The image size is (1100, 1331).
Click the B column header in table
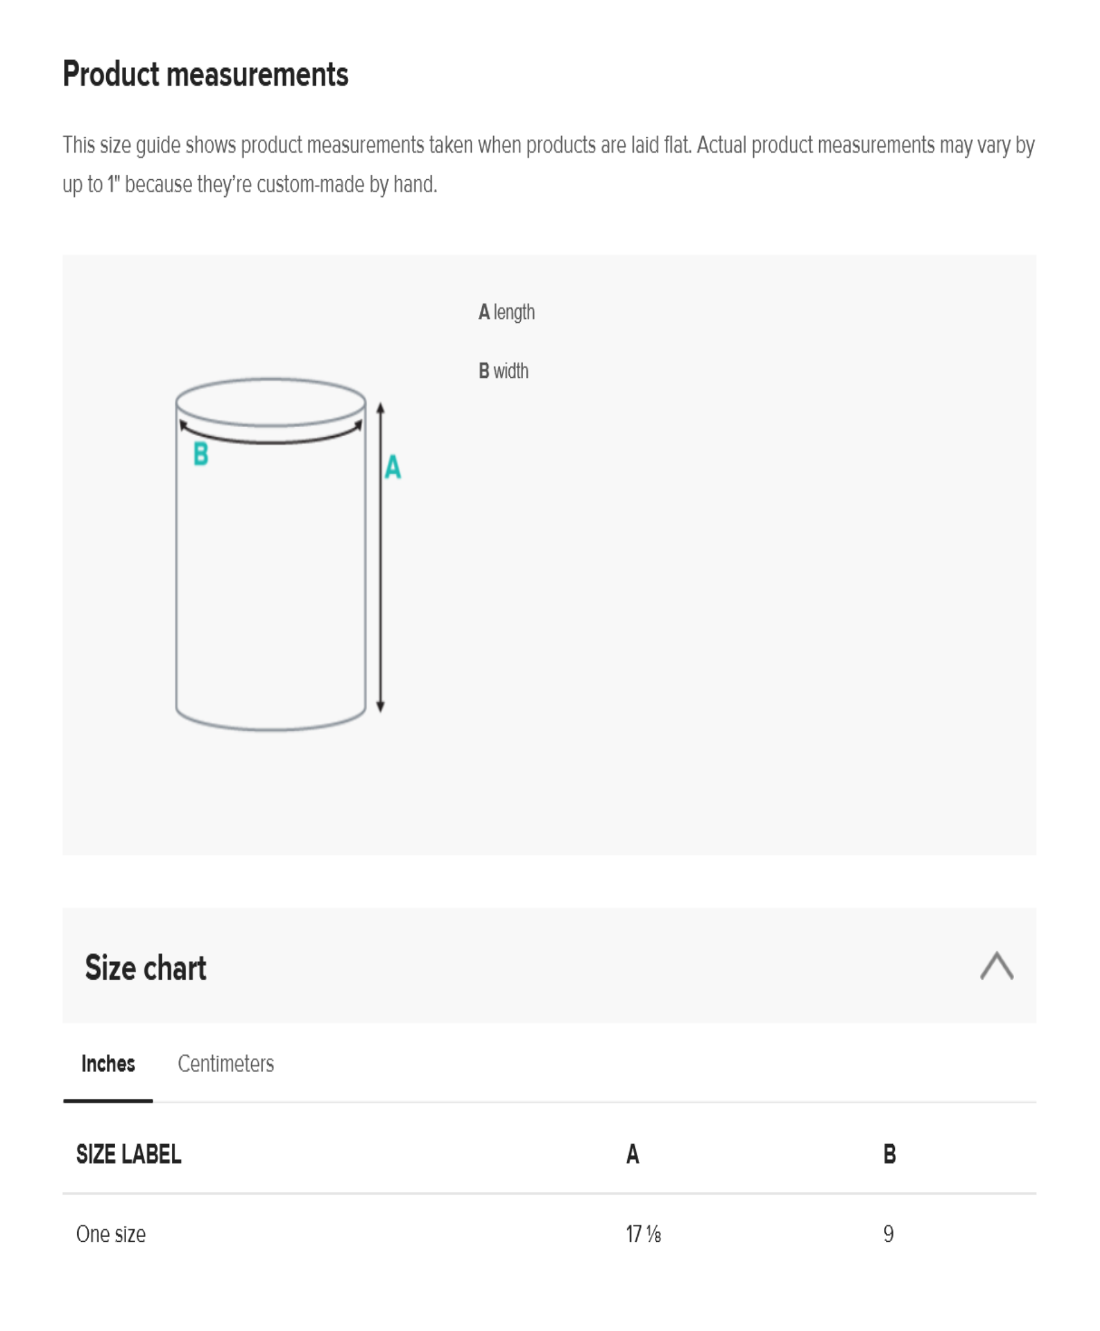(x=890, y=1154)
